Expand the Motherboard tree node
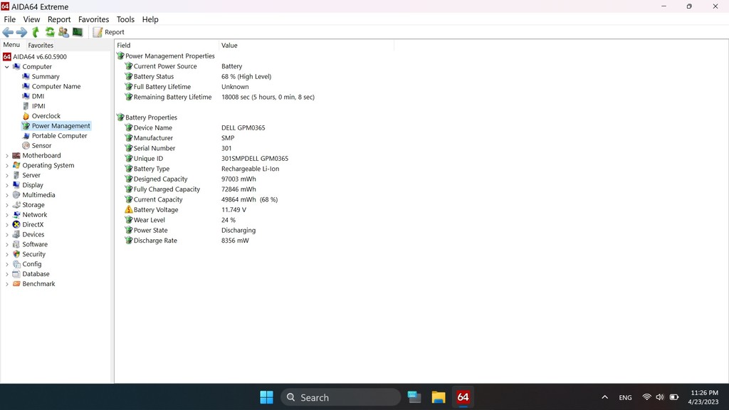Image resolution: width=729 pixels, height=410 pixels. point(6,156)
